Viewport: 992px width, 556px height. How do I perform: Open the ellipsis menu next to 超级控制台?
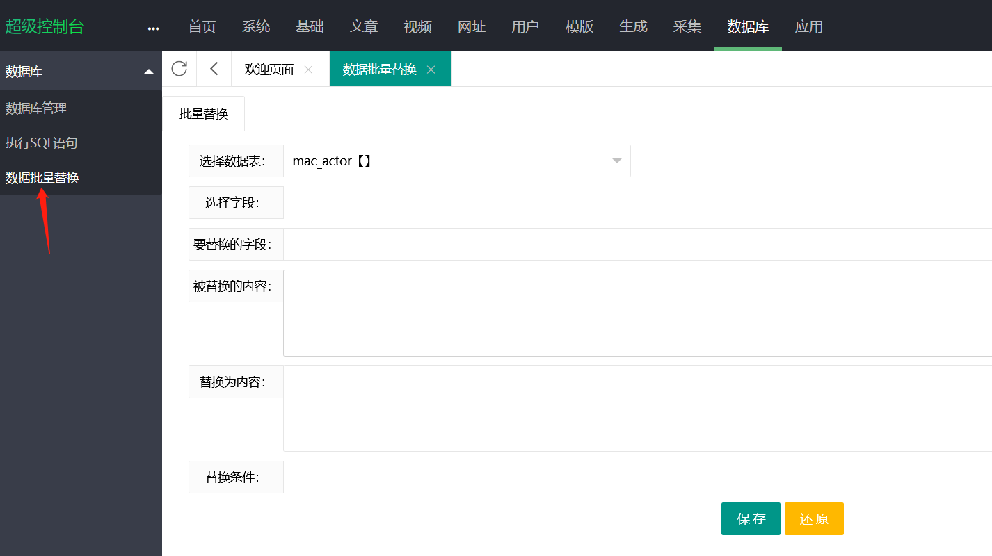click(152, 26)
